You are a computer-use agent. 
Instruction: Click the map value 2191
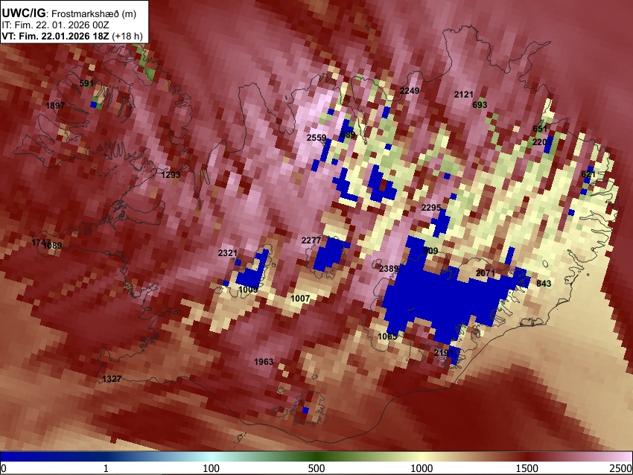(444, 353)
